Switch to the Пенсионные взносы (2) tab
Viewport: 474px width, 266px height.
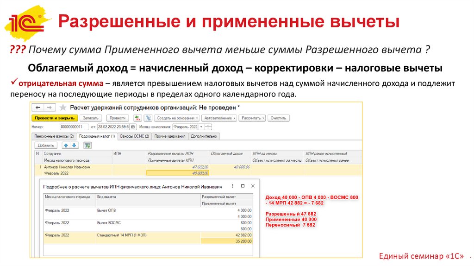pyautogui.click(x=54, y=136)
